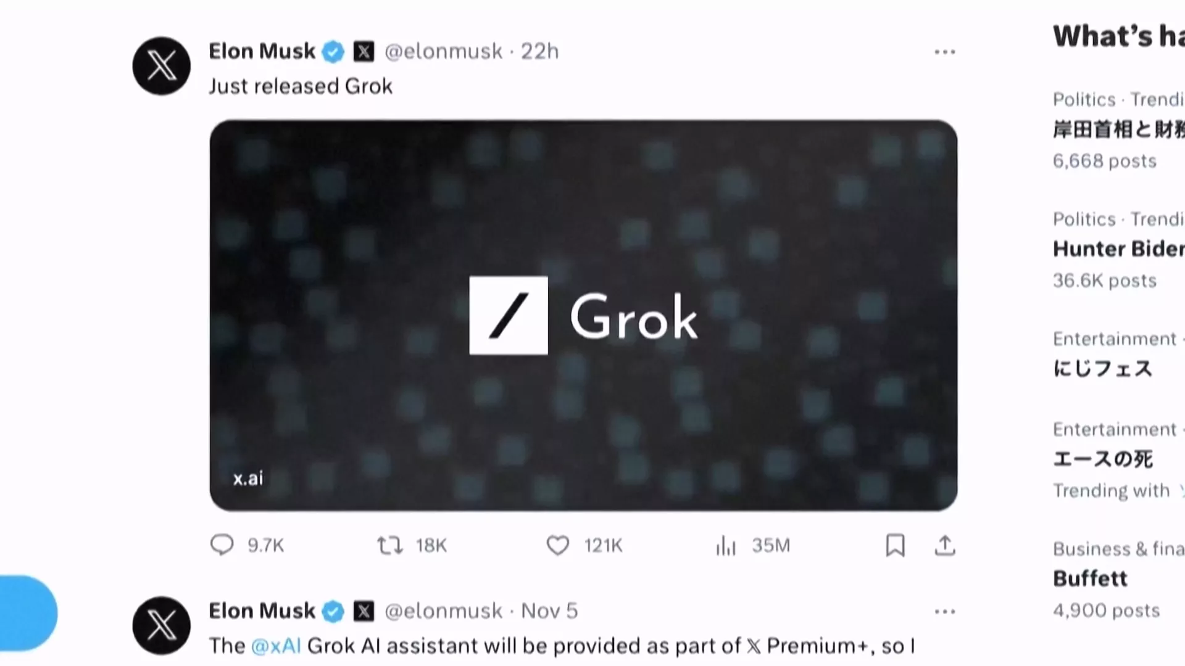Like the "Just released Grok" post
Viewport: 1185px width, 666px height.
point(558,545)
